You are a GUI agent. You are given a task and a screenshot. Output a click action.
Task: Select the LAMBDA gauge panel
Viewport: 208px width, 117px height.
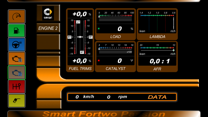157,24
